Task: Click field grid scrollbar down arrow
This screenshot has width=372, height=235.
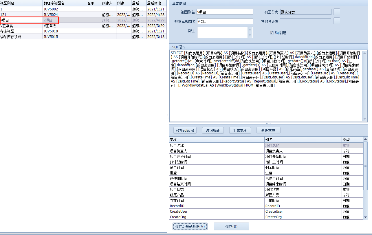Action: (x=365, y=217)
